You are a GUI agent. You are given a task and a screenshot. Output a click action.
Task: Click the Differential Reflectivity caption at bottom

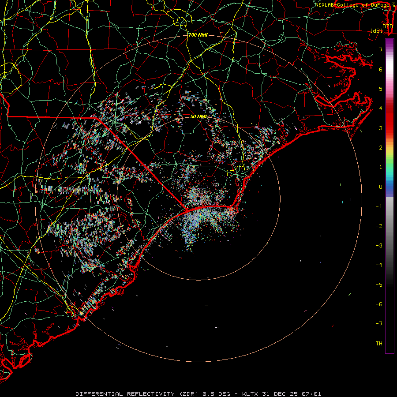point(198,394)
